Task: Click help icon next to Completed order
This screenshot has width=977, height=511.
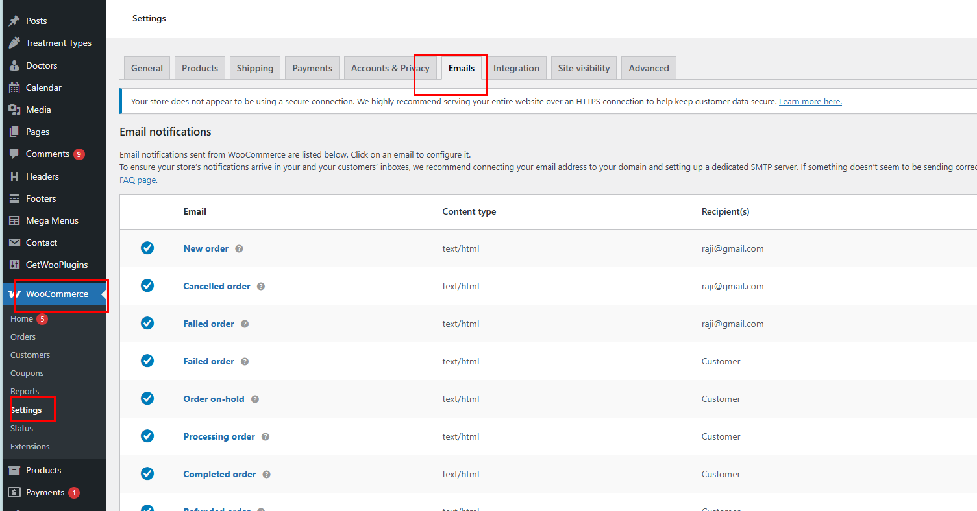Action: [267, 474]
